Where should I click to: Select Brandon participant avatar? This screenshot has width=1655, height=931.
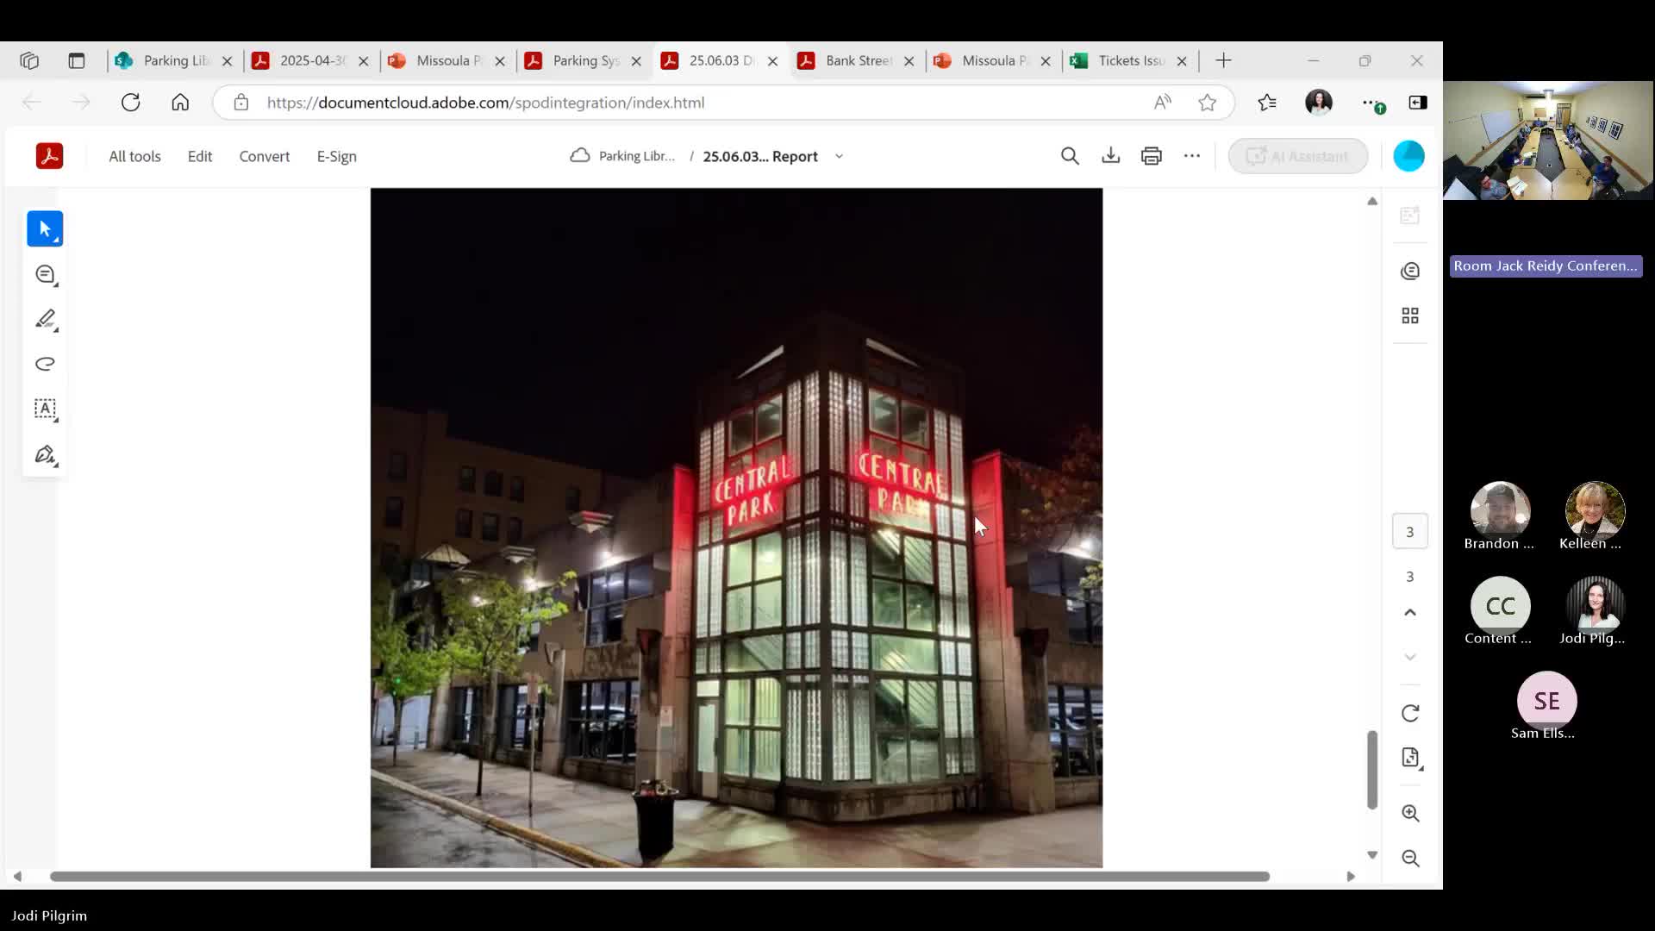tap(1500, 511)
